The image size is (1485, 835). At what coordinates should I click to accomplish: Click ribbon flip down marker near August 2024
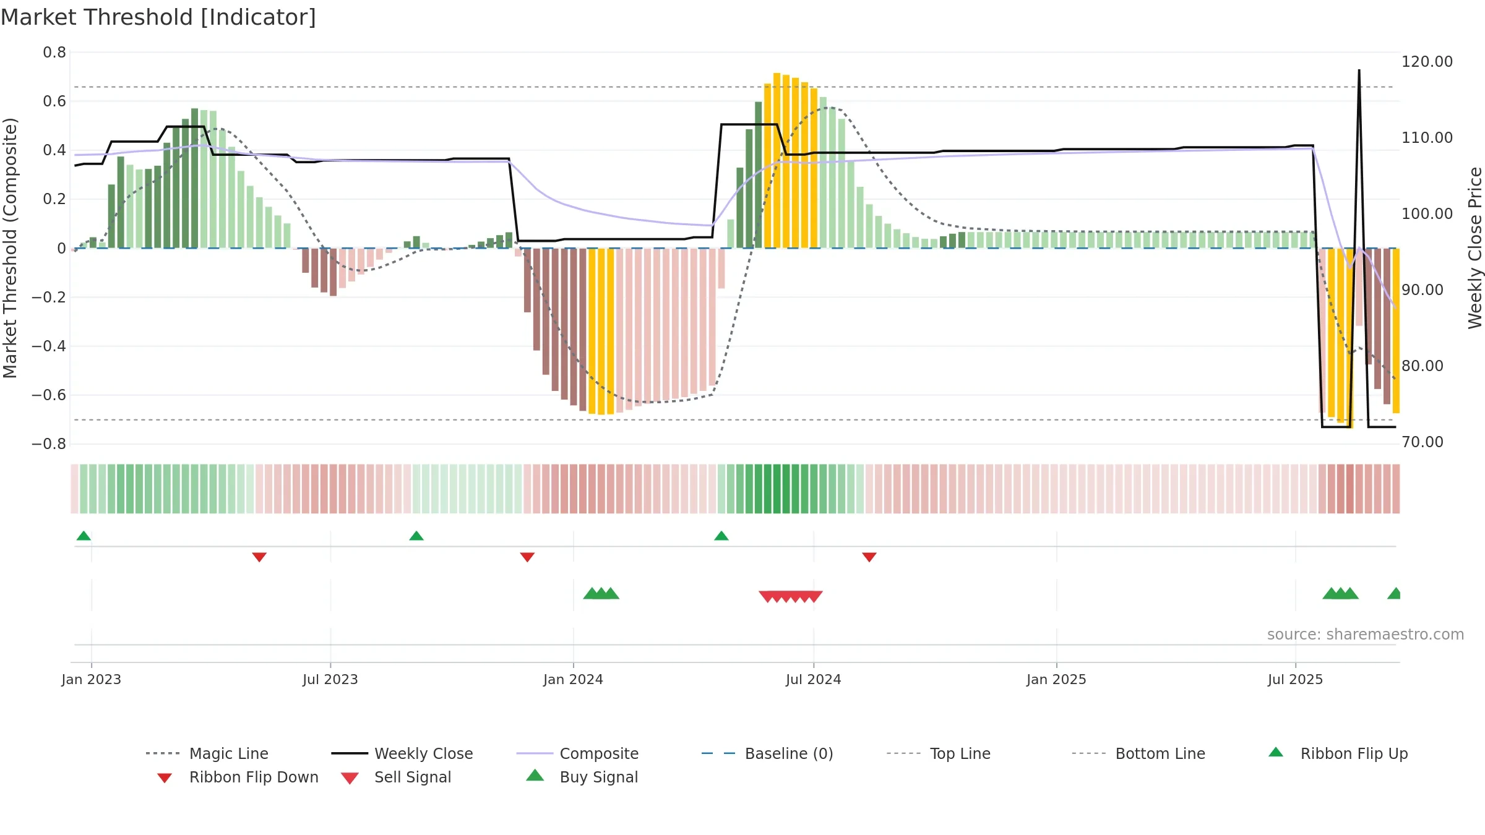[x=869, y=557]
